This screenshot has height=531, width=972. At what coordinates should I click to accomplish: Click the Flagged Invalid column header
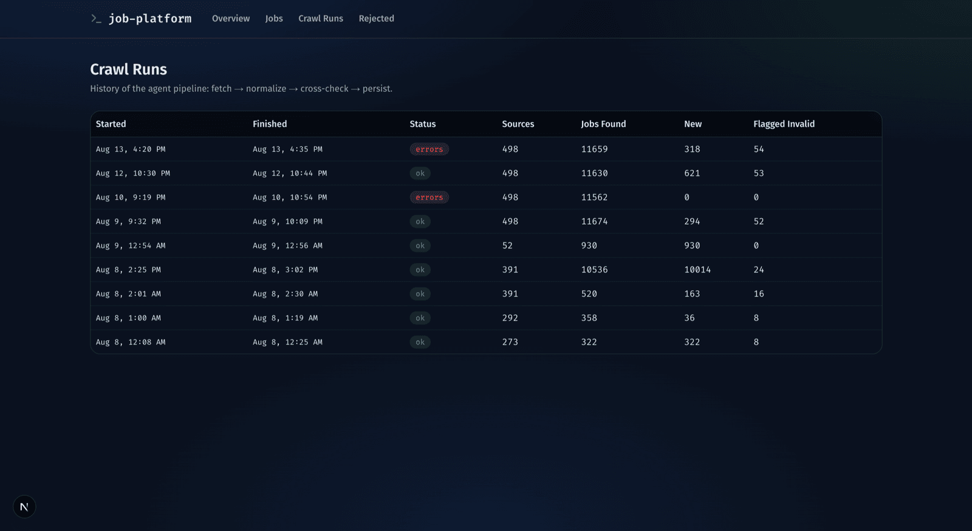[784, 124]
